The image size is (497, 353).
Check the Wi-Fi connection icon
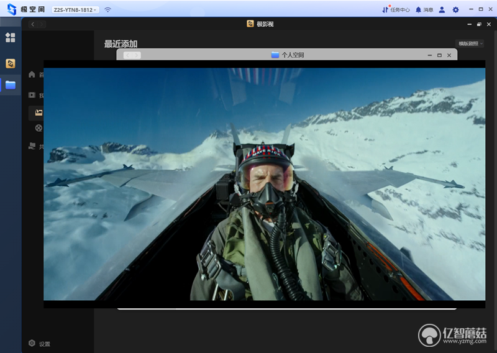(x=107, y=10)
